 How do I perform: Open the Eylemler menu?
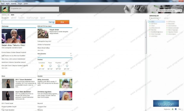tap(14, 4)
